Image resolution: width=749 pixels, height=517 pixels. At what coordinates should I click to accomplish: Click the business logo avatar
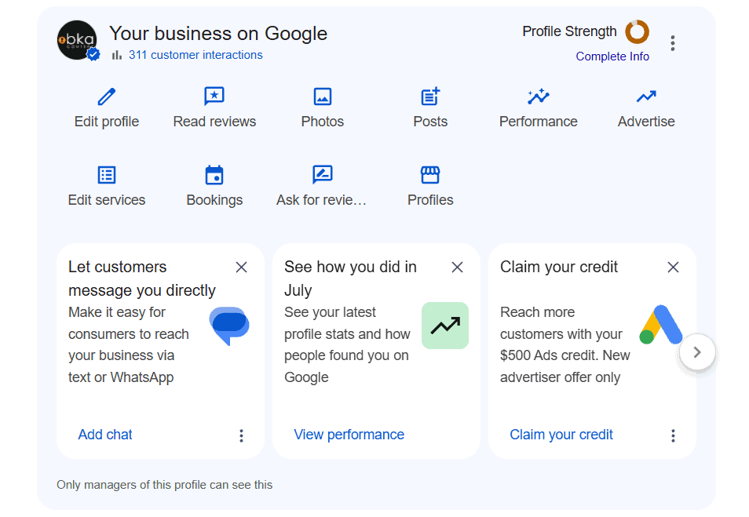77,40
